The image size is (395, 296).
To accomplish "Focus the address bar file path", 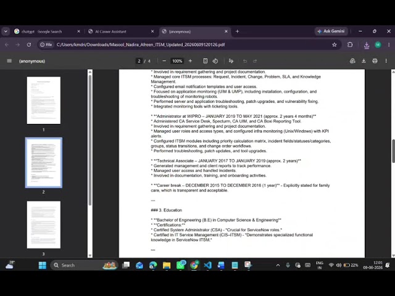I will pos(141,45).
